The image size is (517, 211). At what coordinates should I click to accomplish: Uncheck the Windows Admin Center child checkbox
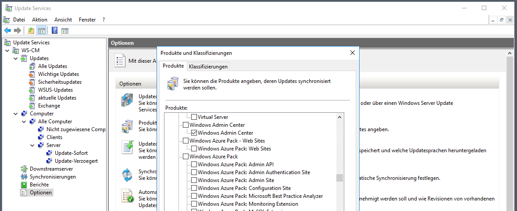tap(194, 133)
